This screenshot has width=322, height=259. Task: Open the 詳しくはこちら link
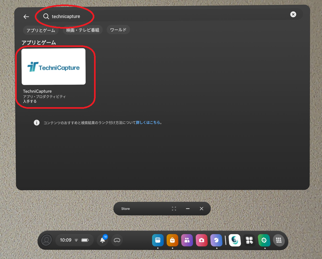(148, 123)
